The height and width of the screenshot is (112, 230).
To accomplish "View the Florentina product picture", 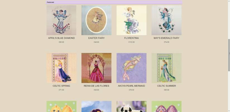I will click(131, 20).
